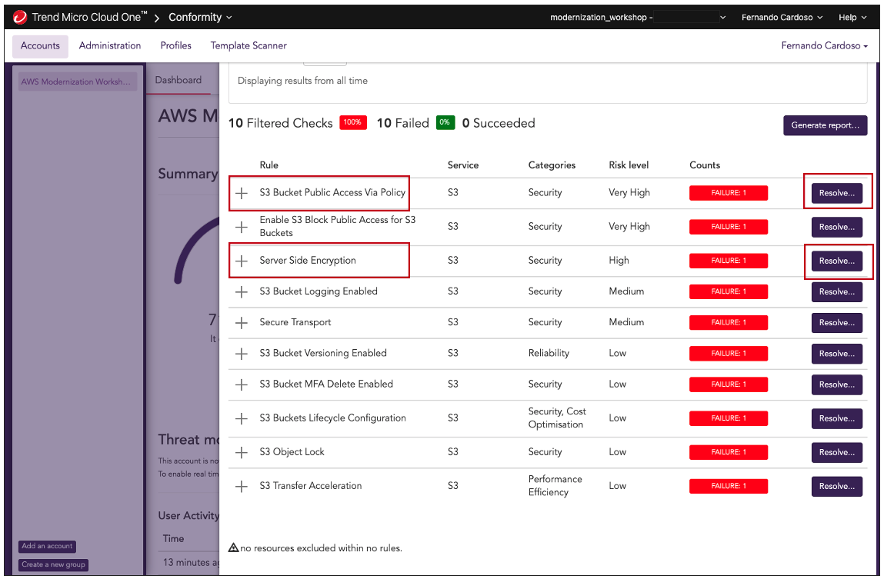
Task: Resolve the Enable S3 Block Public Access failure
Action: [836, 227]
